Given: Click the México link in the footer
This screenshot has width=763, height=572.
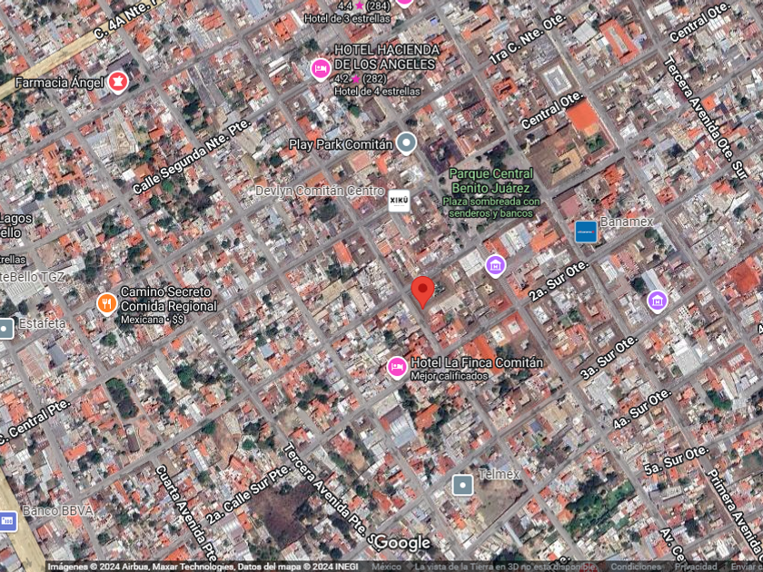Looking at the screenshot, I should [386, 567].
